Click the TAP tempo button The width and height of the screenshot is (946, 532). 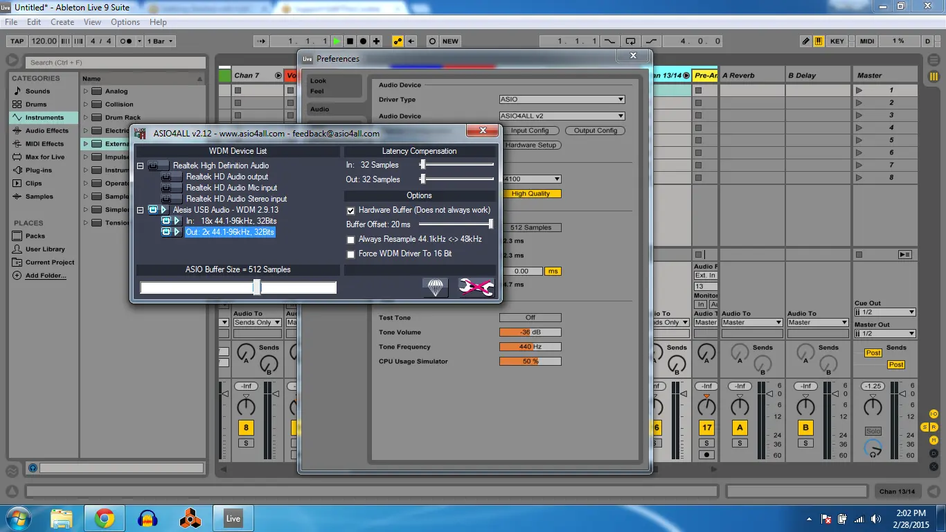17,41
